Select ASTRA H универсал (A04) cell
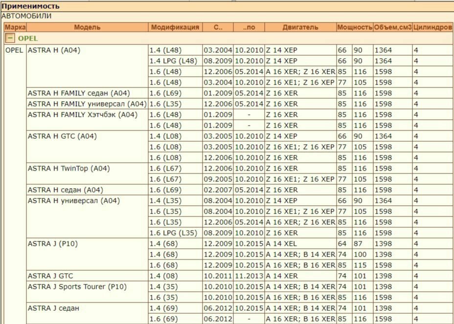 (x=87, y=217)
